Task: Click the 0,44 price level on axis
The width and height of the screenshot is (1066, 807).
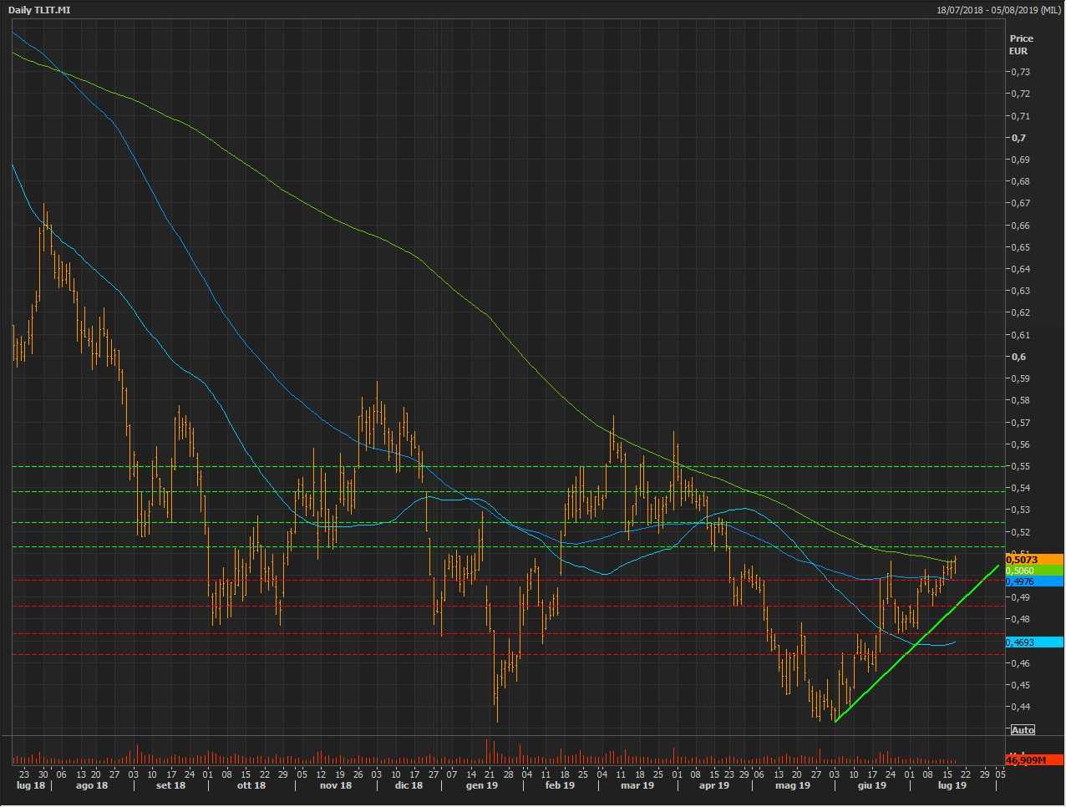Action: tap(1019, 707)
